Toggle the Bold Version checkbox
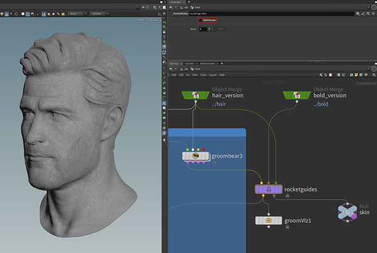377x253 pixels. click(x=200, y=21)
